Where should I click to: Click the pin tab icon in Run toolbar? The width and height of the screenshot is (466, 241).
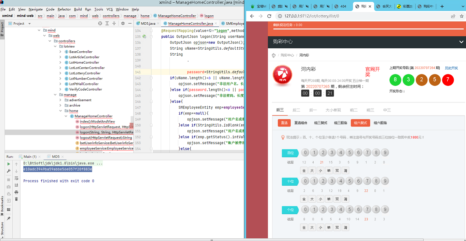click(9, 218)
